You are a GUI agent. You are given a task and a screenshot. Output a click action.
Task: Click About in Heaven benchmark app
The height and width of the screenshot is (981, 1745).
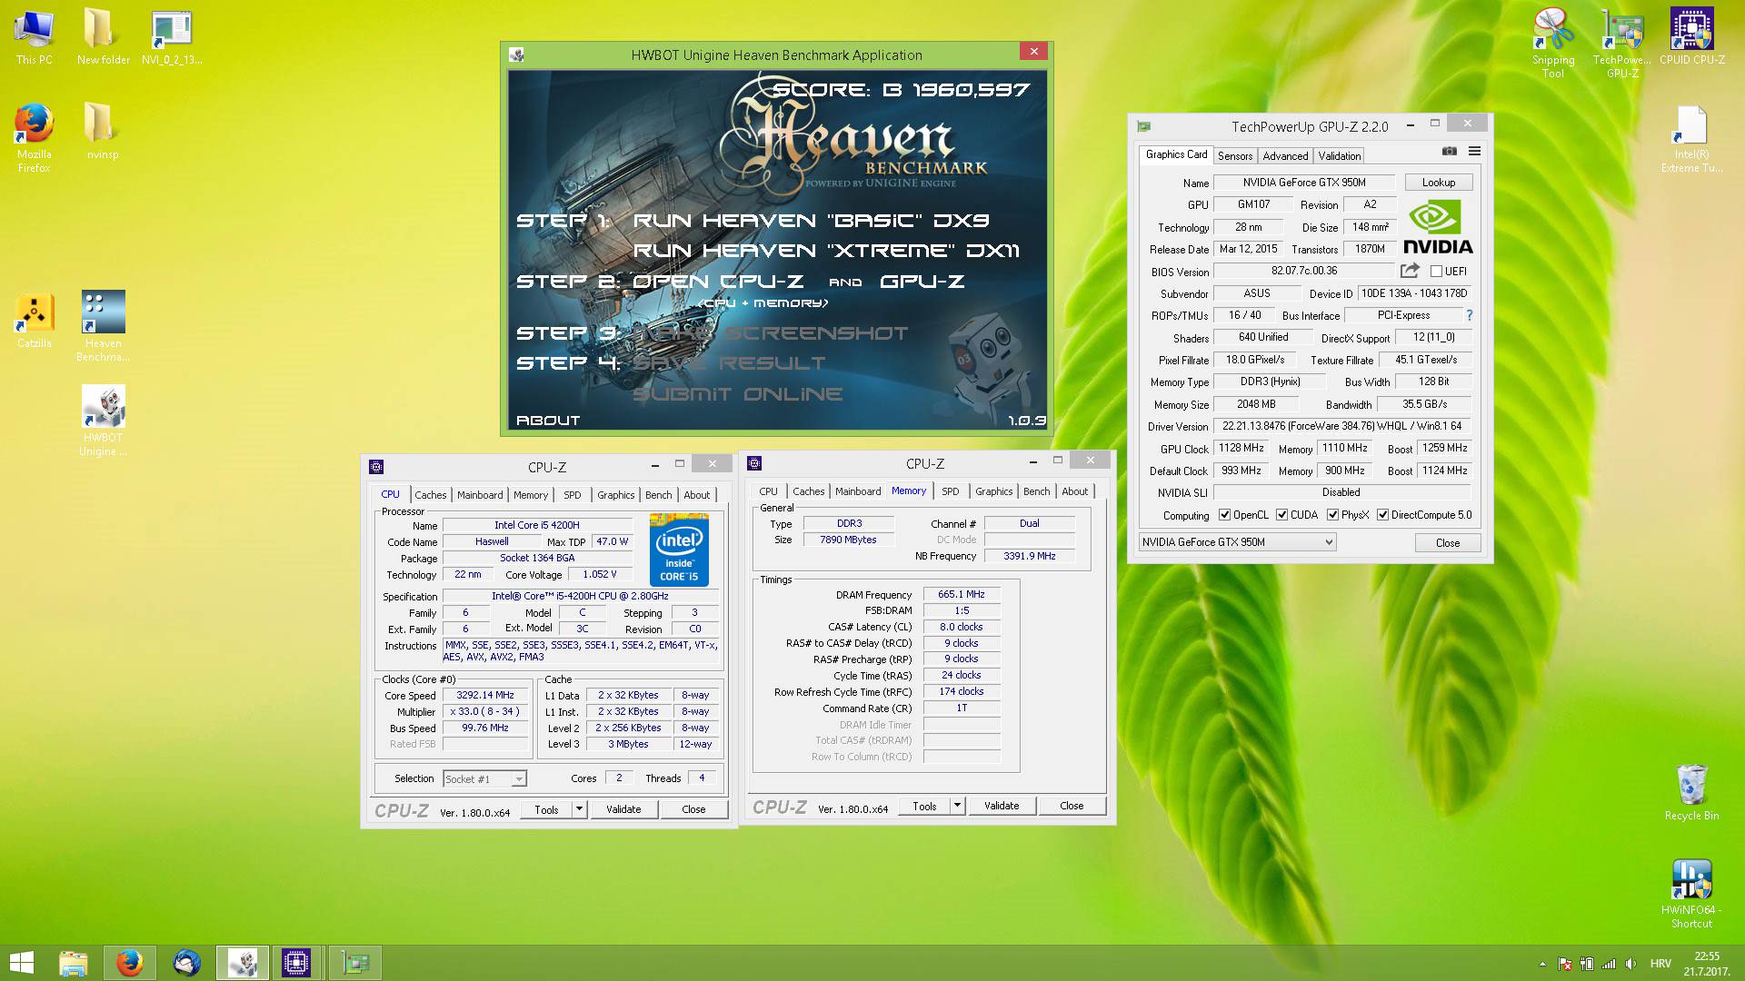548,421
